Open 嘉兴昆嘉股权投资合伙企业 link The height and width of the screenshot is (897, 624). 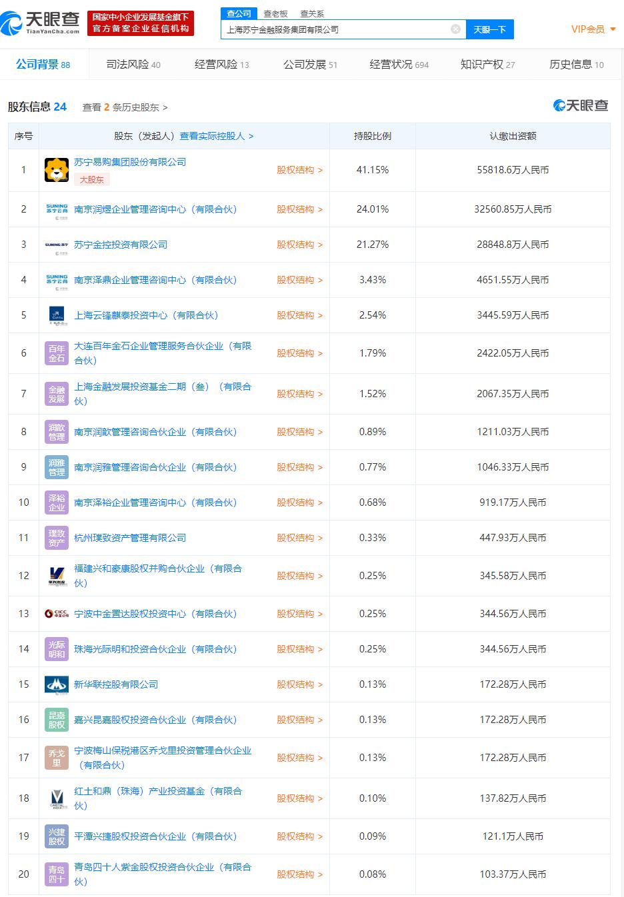click(x=155, y=720)
